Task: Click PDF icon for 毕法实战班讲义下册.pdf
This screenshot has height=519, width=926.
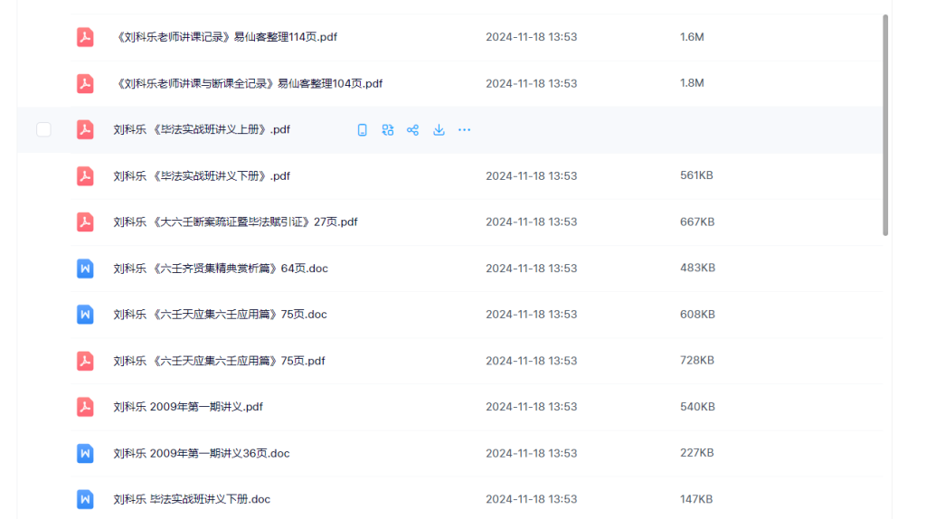Action: 85,176
